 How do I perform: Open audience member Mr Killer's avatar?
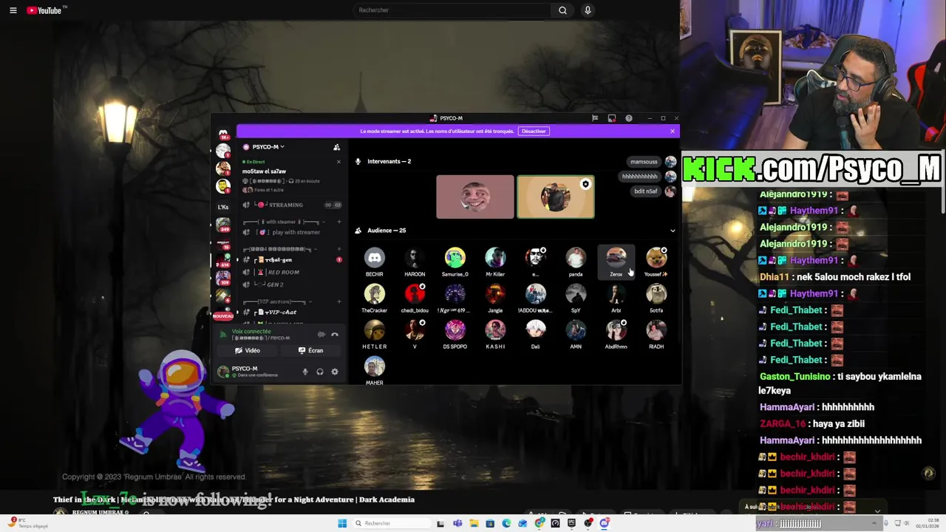pyautogui.click(x=495, y=258)
